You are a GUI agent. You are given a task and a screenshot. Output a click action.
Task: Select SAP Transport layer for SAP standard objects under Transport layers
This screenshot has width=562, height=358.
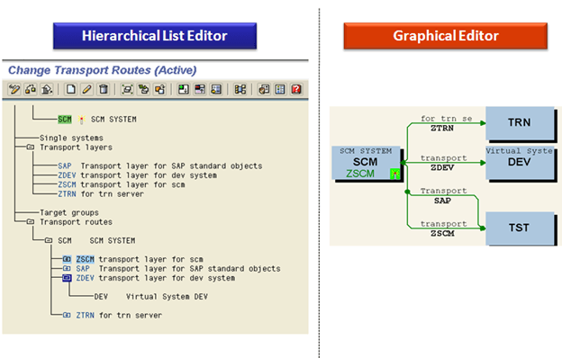[x=159, y=166]
